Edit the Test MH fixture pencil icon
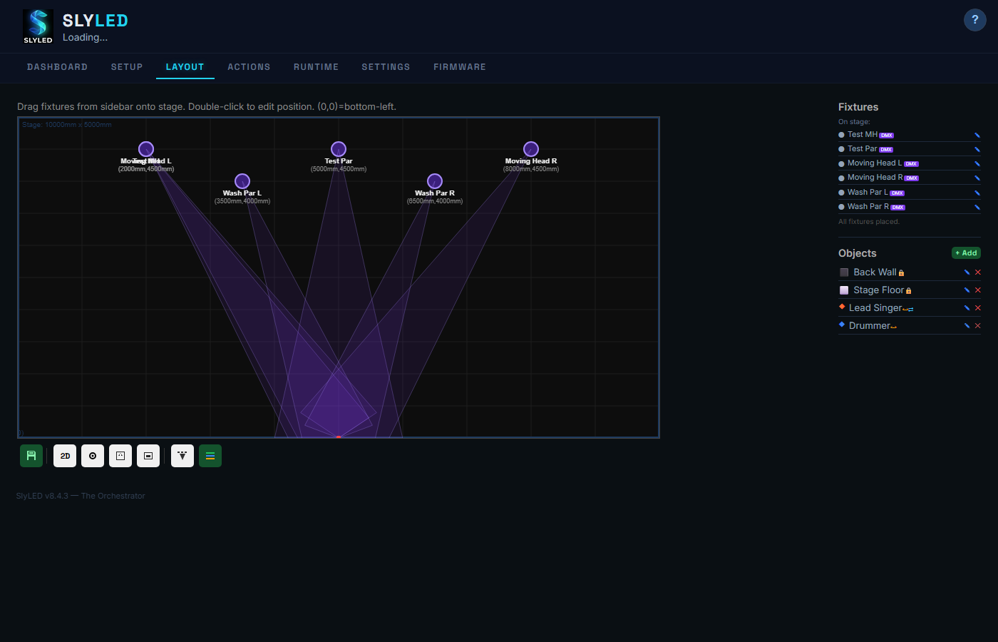Viewport: 998px width, 642px height. (x=977, y=135)
